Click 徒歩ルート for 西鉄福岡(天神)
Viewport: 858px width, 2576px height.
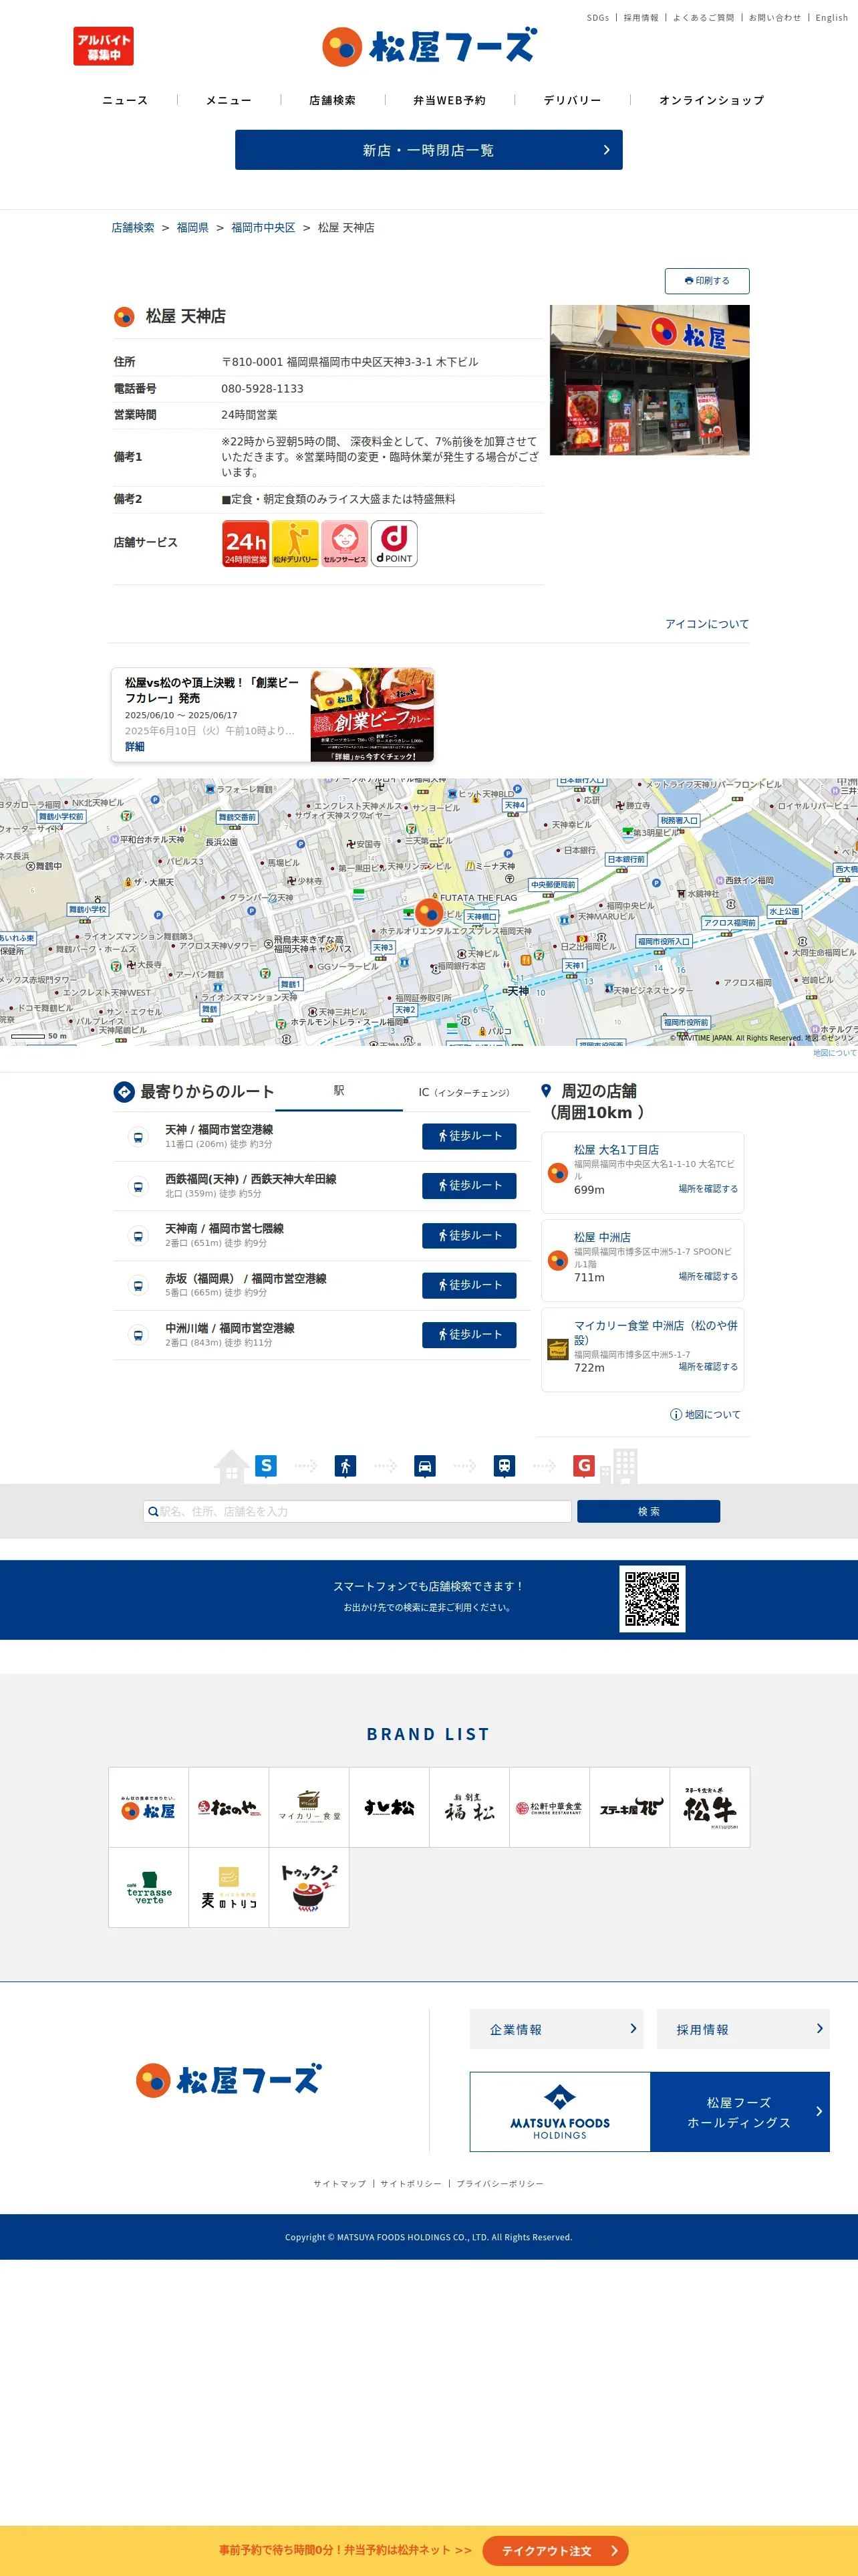click(470, 1186)
